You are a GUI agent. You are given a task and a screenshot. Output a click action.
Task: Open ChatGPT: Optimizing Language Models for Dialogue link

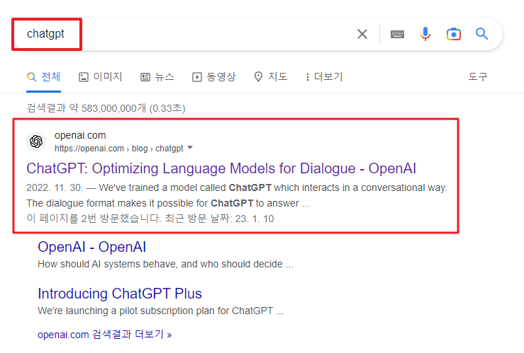pos(221,168)
